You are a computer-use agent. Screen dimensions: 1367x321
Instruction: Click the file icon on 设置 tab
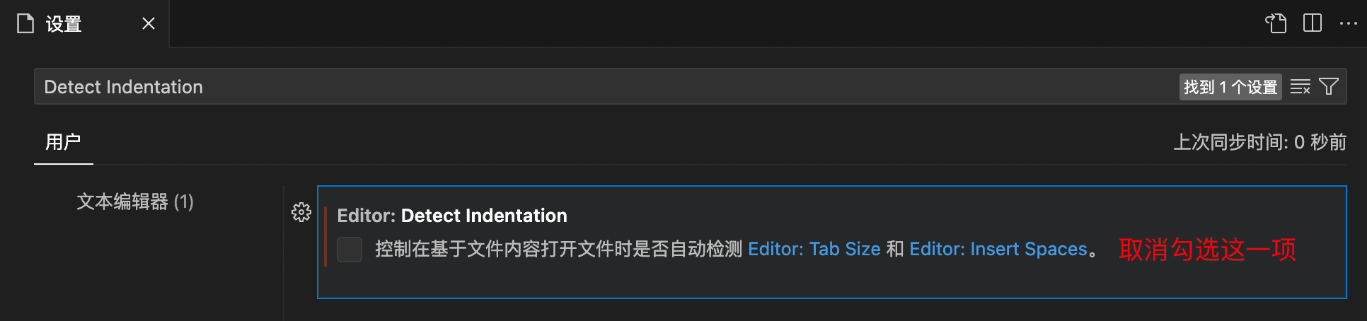point(25,23)
